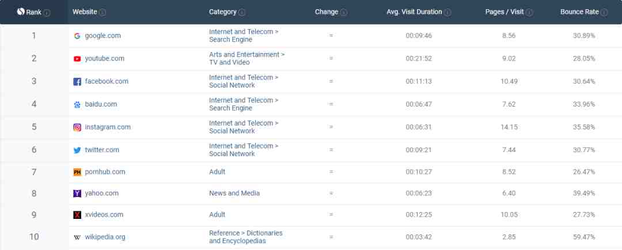Click the info icon beside Bounce Rate

point(604,12)
